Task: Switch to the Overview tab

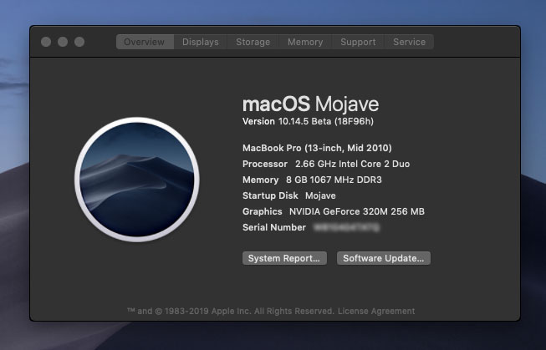Action: (145, 42)
